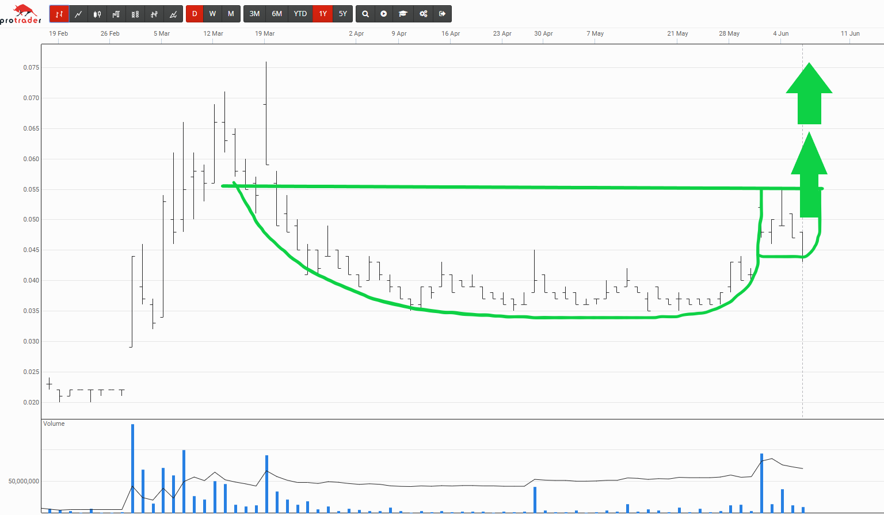Choose the 6M time range

coord(277,14)
